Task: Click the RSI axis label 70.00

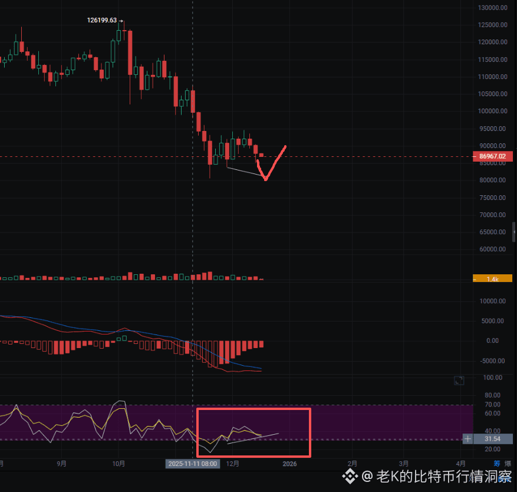Action: pyautogui.click(x=493, y=404)
